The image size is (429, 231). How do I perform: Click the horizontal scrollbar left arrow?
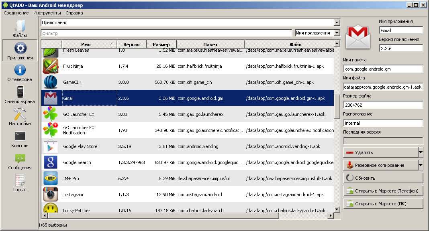(45, 216)
